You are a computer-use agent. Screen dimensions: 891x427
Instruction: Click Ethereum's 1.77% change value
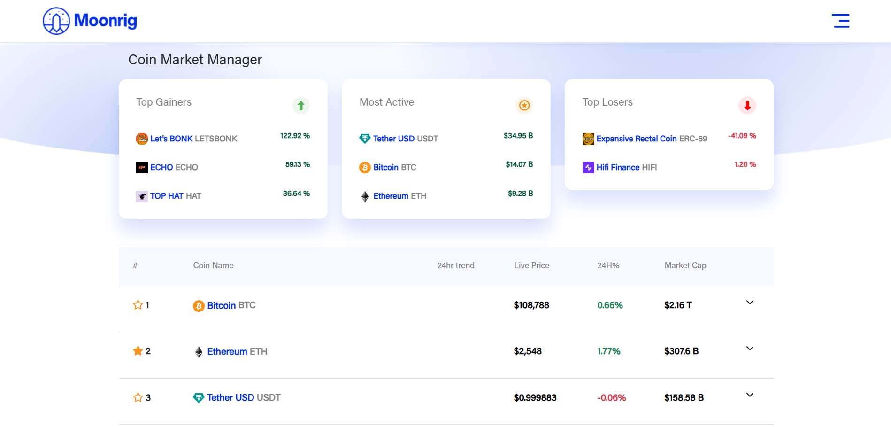click(609, 351)
